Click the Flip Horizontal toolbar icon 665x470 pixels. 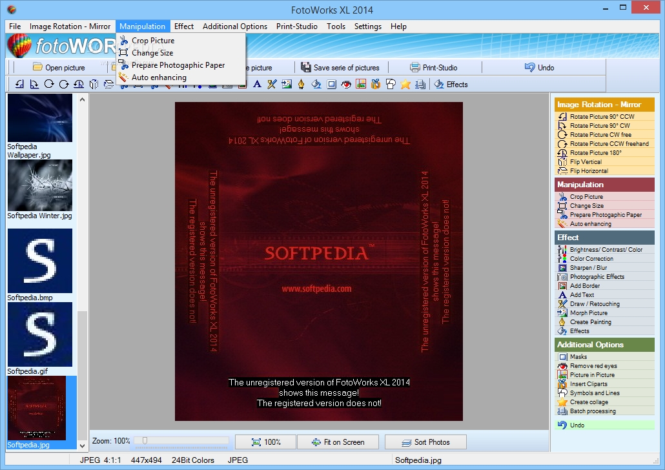[x=108, y=84]
